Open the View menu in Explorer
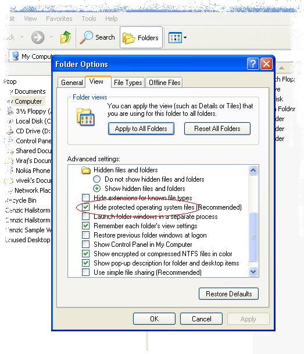This screenshot has height=354, width=304. pos(30,19)
